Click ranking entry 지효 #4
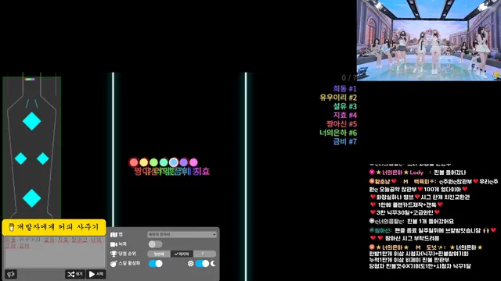Viewport: 501px width, 281px height. (x=344, y=115)
